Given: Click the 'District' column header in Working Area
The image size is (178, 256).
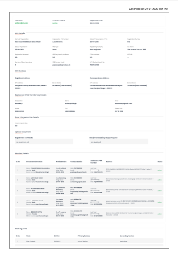Looking at the screenshot, I should tap(57, 236).
